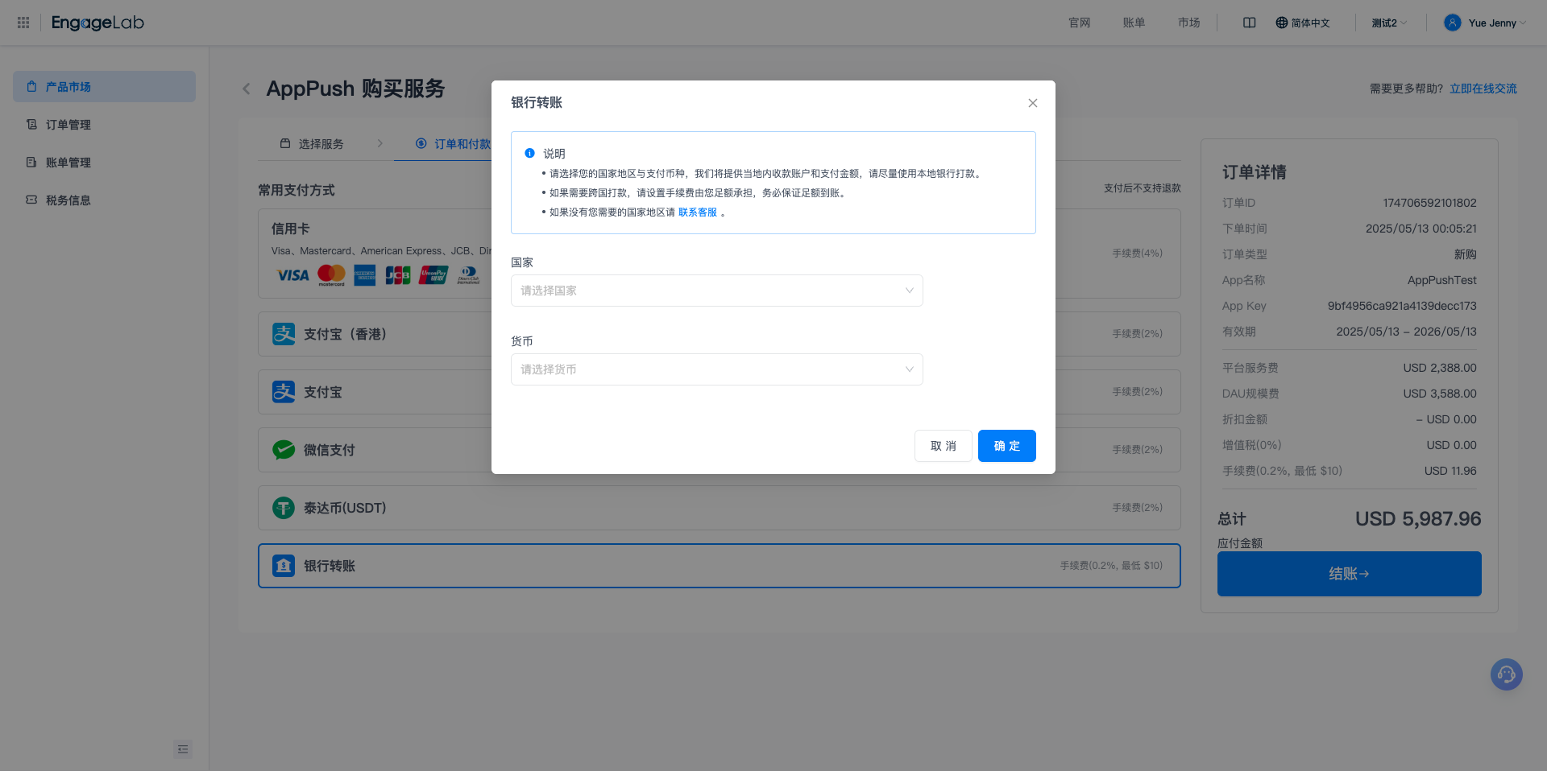Open the 请选择货币 currency dropdown
Image resolution: width=1547 pixels, height=771 pixels.
point(717,369)
